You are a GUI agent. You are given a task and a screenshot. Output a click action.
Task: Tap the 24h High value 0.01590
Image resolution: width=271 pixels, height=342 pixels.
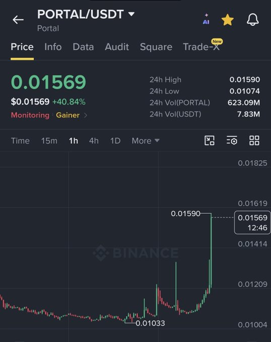[245, 79]
